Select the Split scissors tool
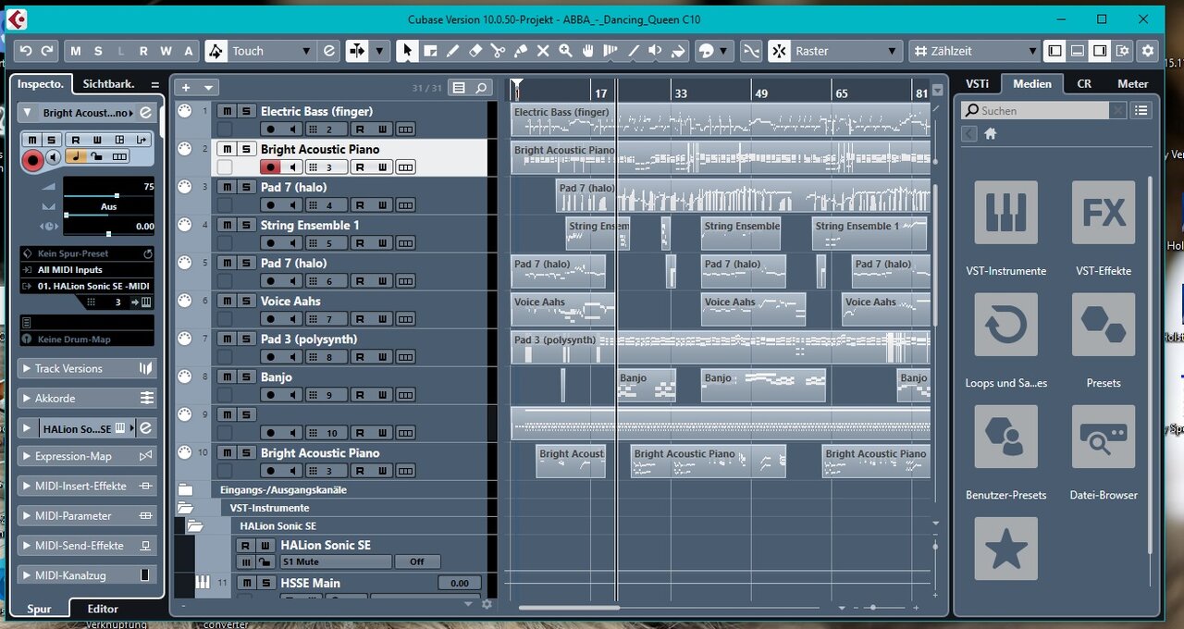1184x629 pixels. pos(498,51)
